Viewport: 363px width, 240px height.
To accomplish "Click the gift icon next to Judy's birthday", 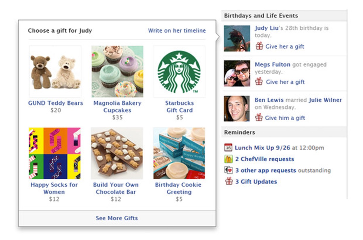I will [x=259, y=46].
